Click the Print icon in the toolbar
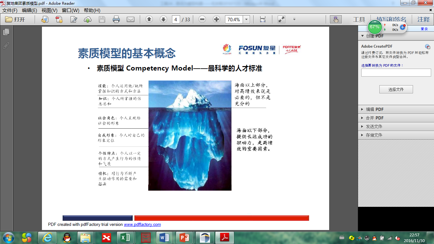Screen dimensions: 434x244 tap(116, 19)
